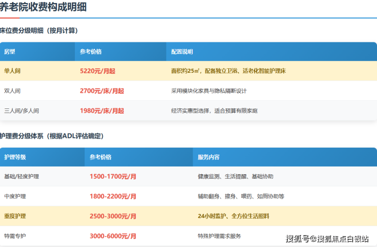Select the 中度护理 row label
Screen dimensions: 377x247
coord(15,196)
